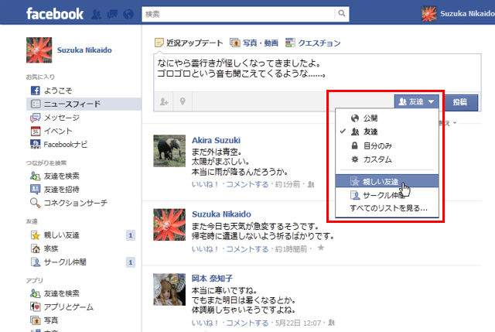
Task: Select ニュースフィード in the sidebar
Action: (84, 104)
